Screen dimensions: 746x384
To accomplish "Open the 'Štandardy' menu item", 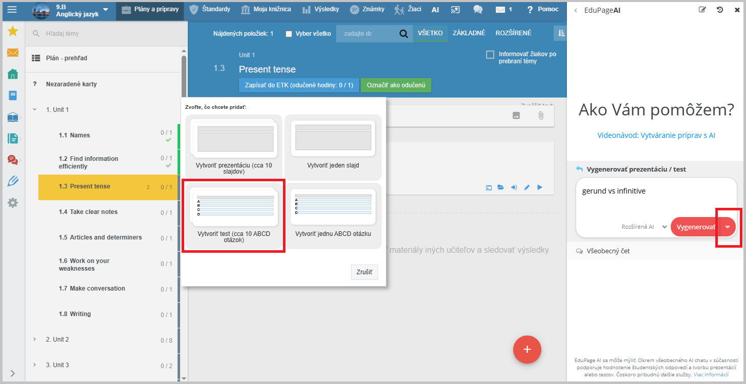I will coord(210,10).
